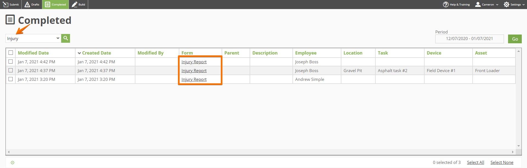Click the Select All link
Screen dimensions: 527x168
[x=475, y=163]
